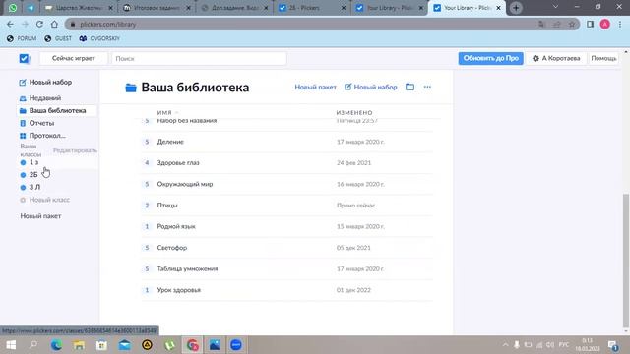Bookmark this page with the star
The width and height of the screenshot is (630, 354).
(x=572, y=24)
